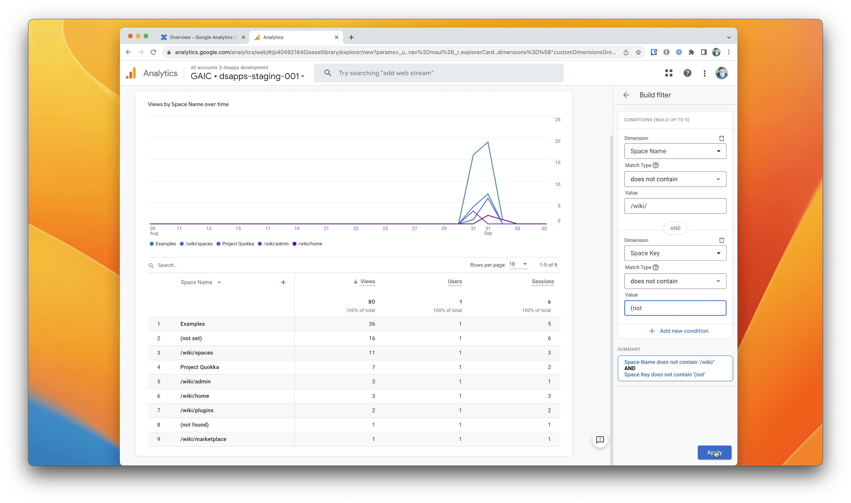Share this page from address bar
This screenshot has height=503, width=851.
[x=626, y=52]
